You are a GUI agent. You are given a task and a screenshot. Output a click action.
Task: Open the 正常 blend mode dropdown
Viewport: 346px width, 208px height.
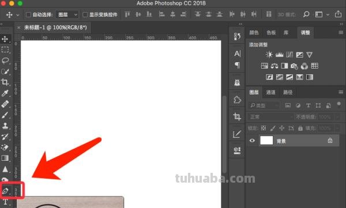coord(270,117)
